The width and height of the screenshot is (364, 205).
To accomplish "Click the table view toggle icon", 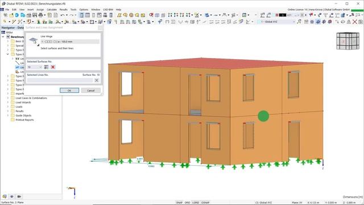I will coord(88,15).
